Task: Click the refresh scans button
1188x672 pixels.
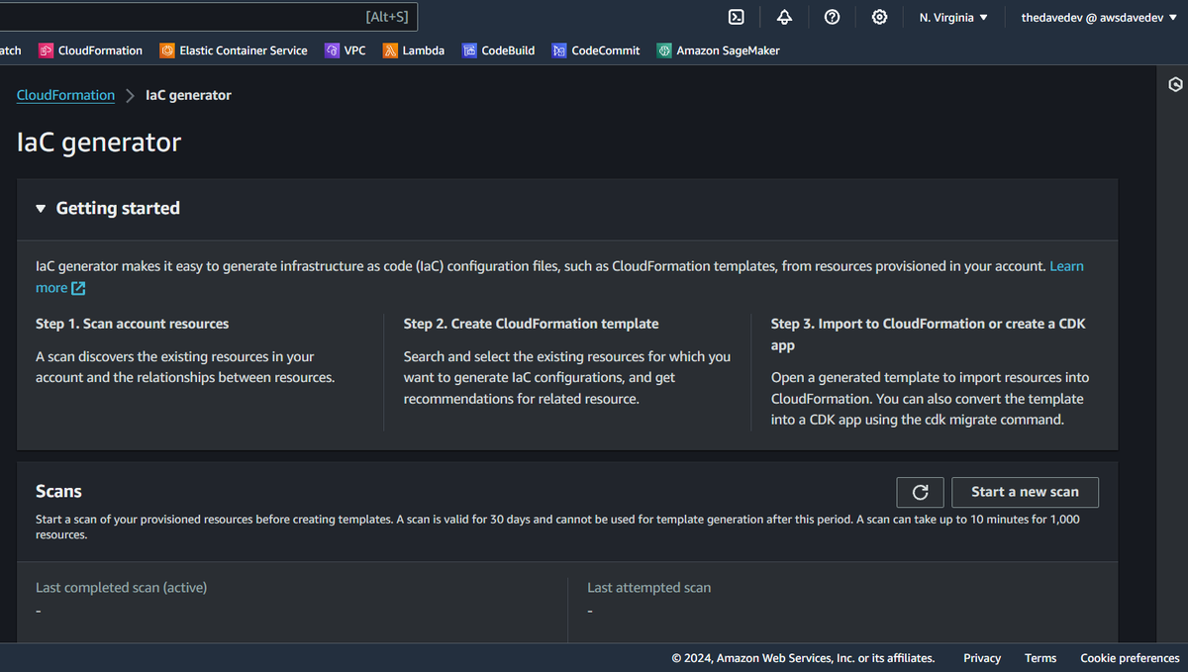Action: coord(920,492)
